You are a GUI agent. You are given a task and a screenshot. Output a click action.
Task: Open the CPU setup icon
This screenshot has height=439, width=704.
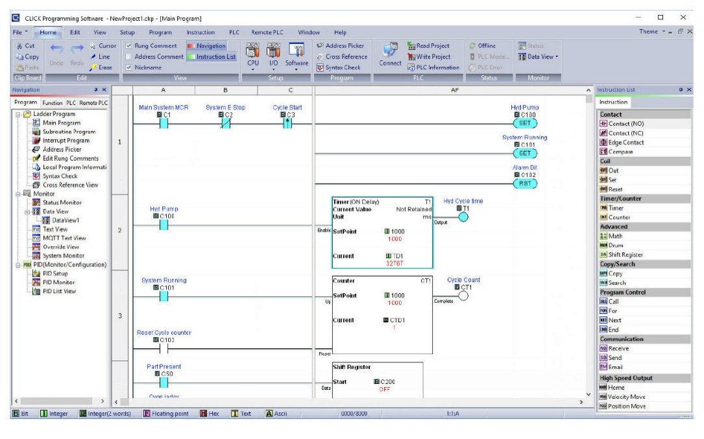pyautogui.click(x=252, y=54)
